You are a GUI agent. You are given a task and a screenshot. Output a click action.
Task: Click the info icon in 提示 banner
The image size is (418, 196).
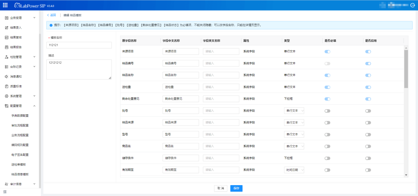[51, 25]
